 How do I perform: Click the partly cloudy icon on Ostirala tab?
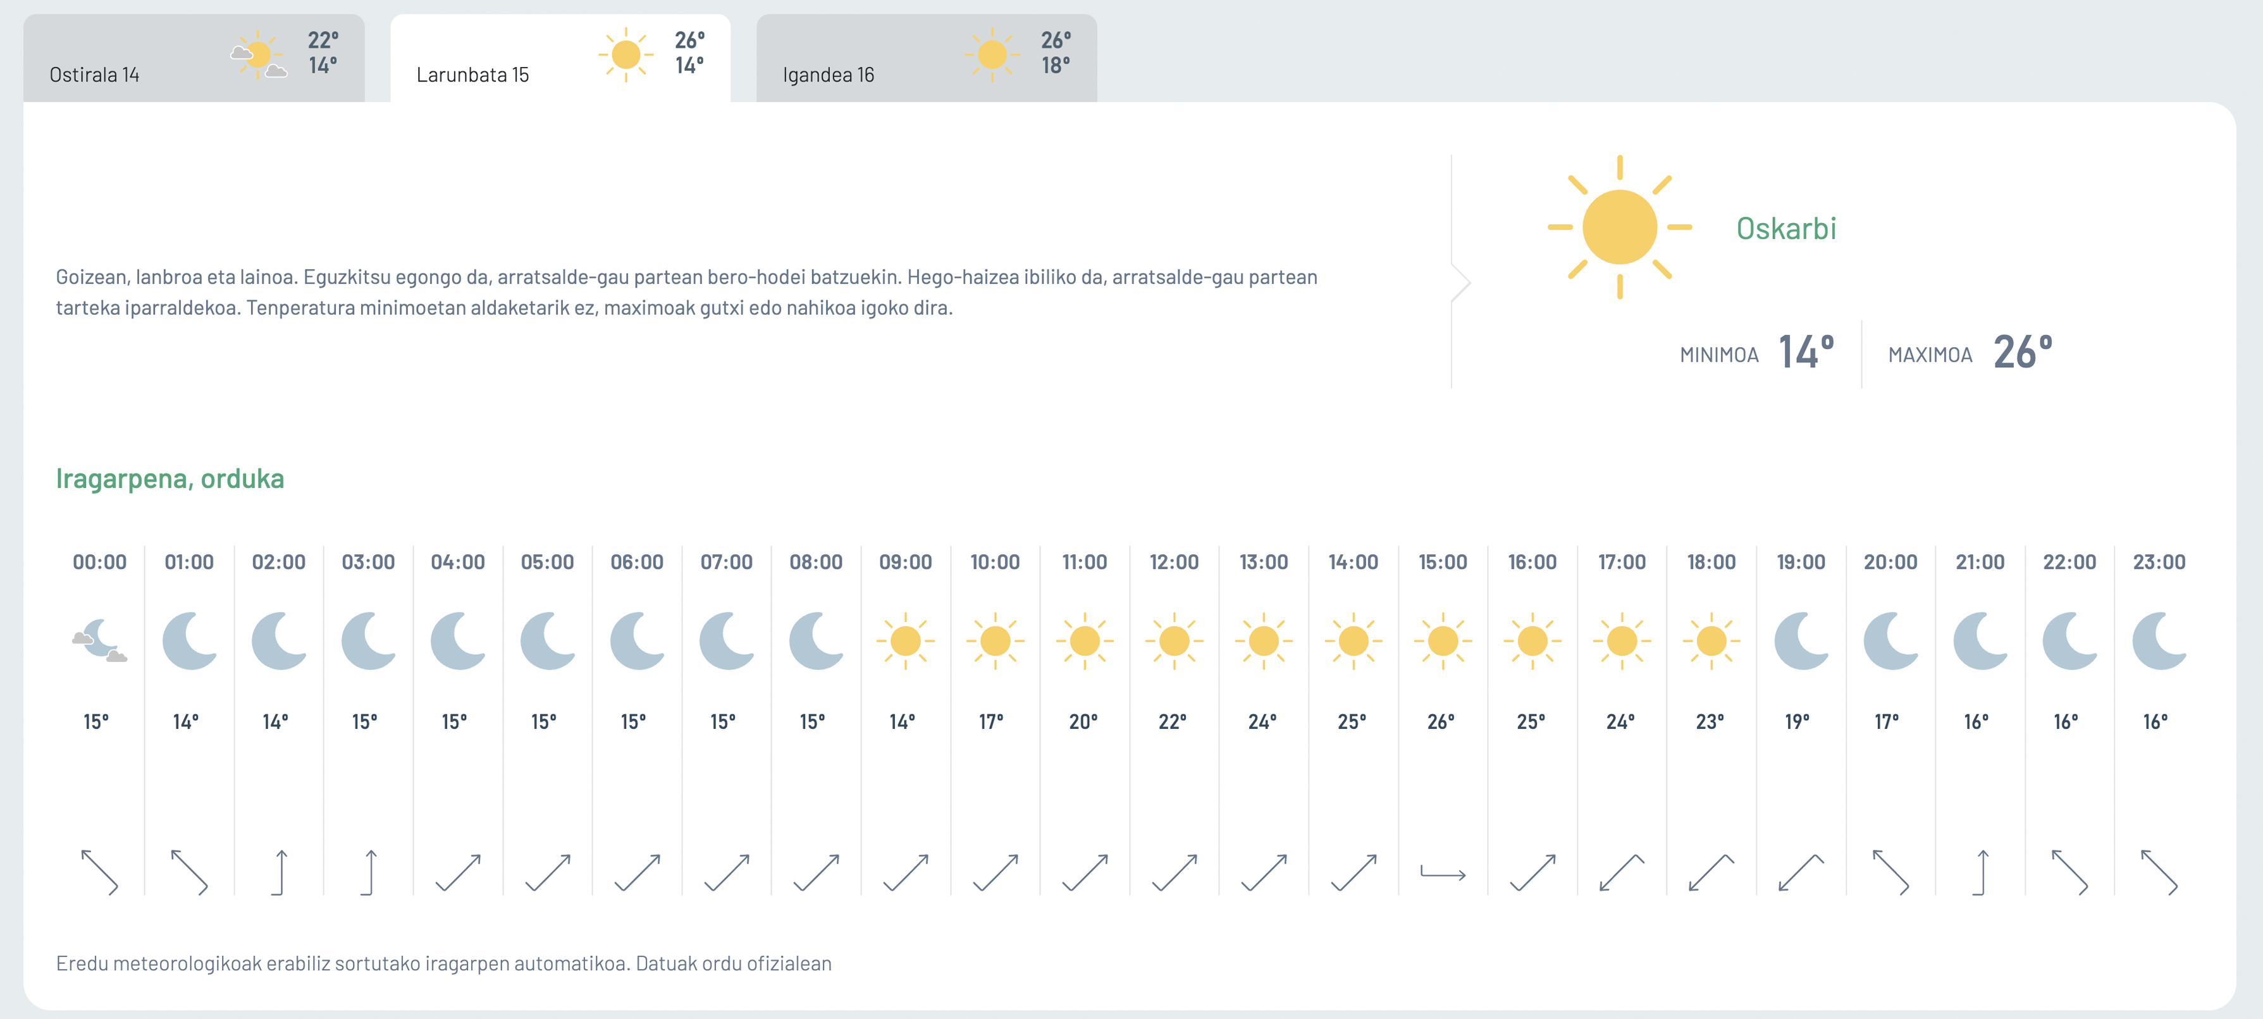tap(259, 55)
